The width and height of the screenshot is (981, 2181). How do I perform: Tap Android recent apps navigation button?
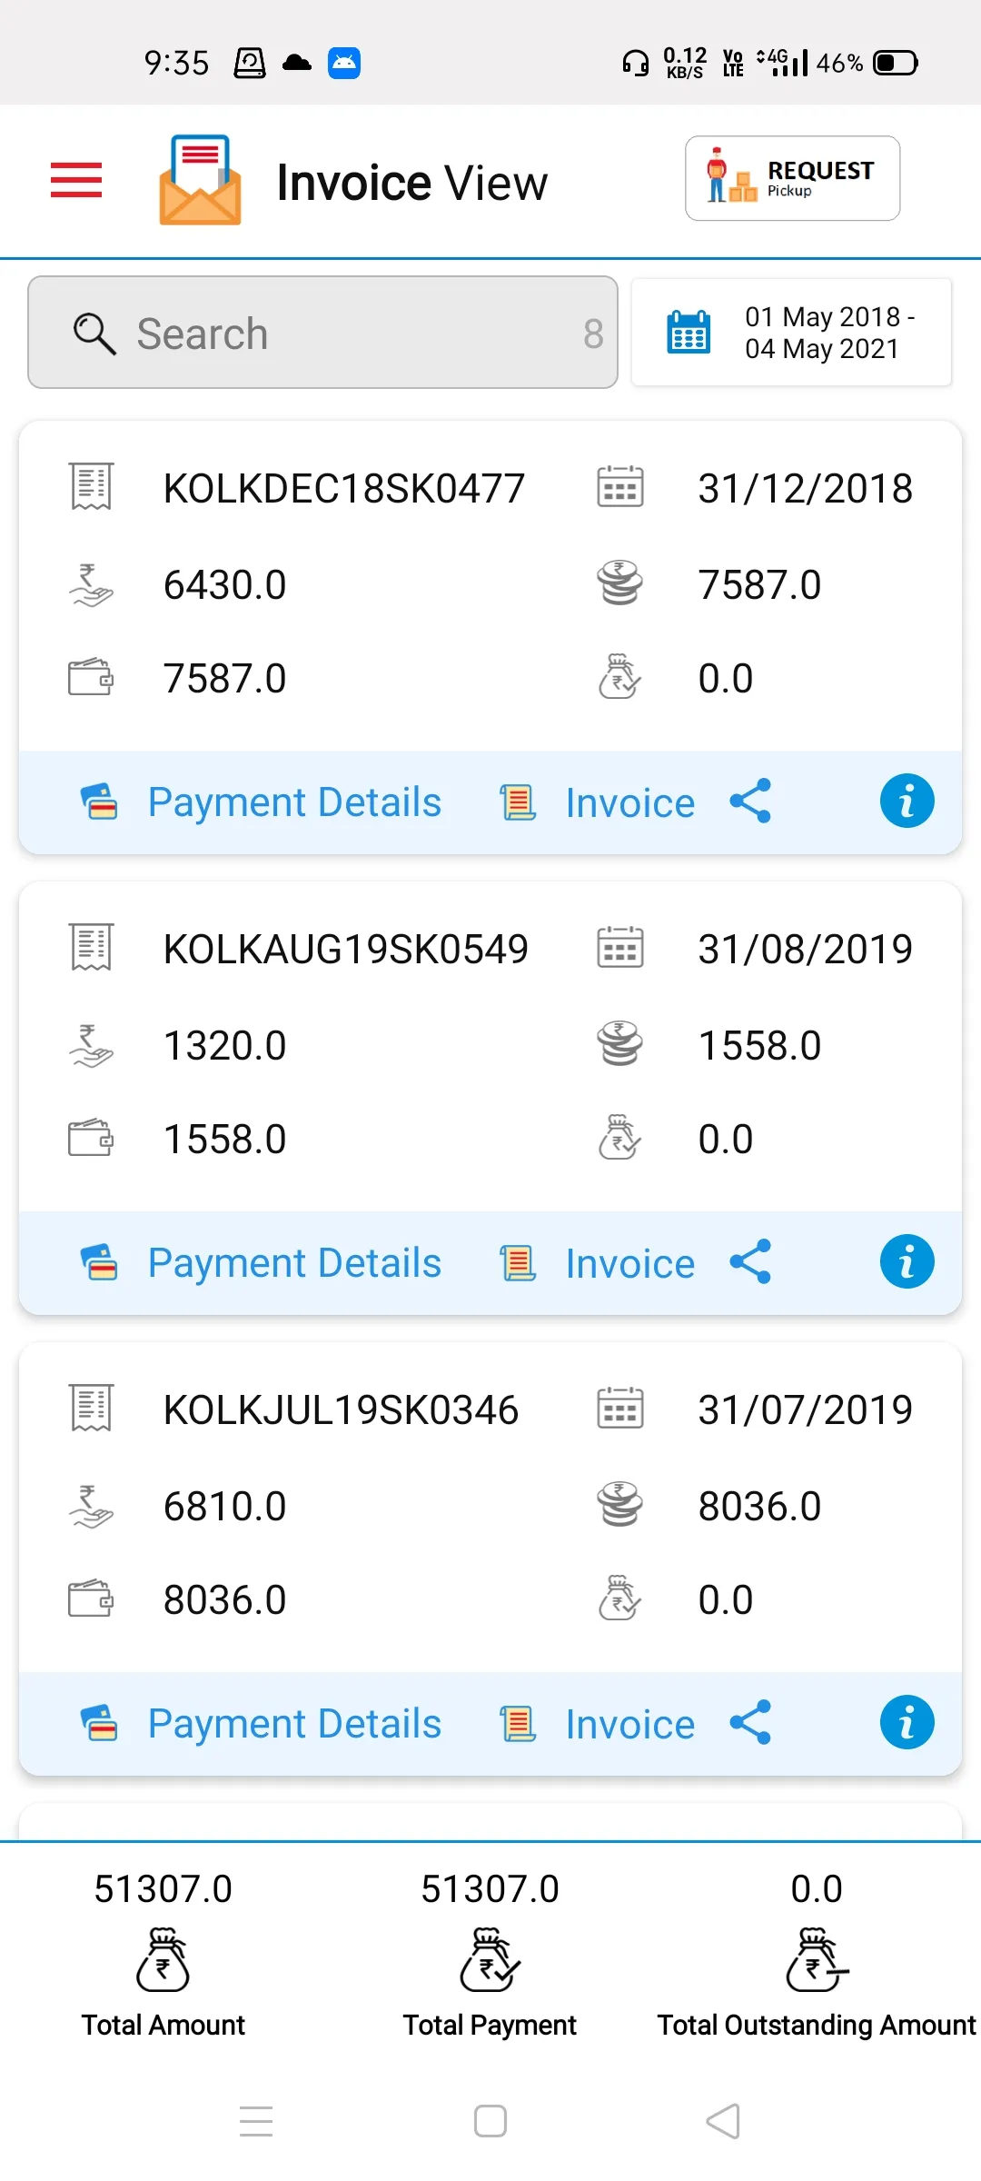tap(256, 2121)
